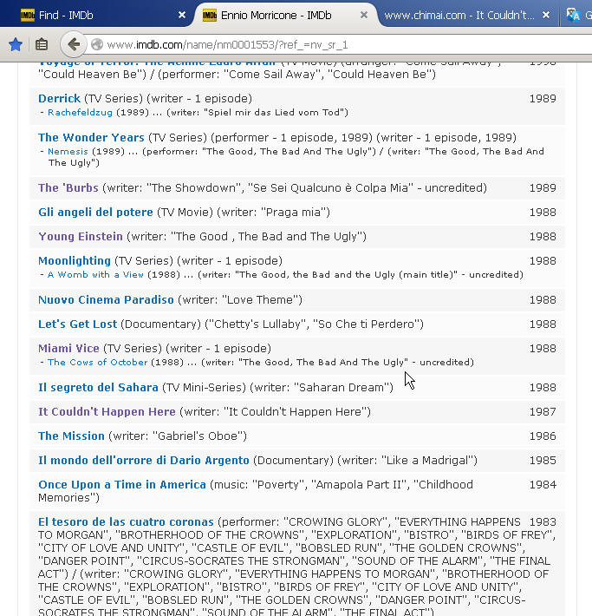The image size is (592, 616).
Task: Open Il segreto del Sahara link
Action: [x=98, y=387]
